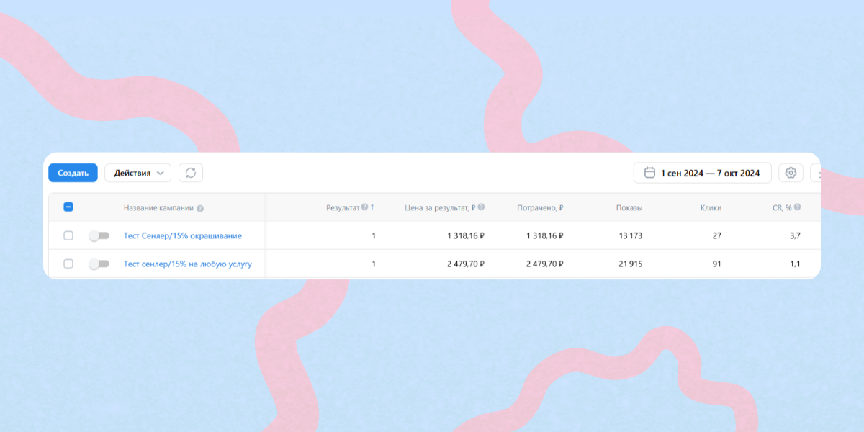The height and width of the screenshot is (432, 864).
Task: Sort by Результат arrow icon
Action: coord(372,207)
